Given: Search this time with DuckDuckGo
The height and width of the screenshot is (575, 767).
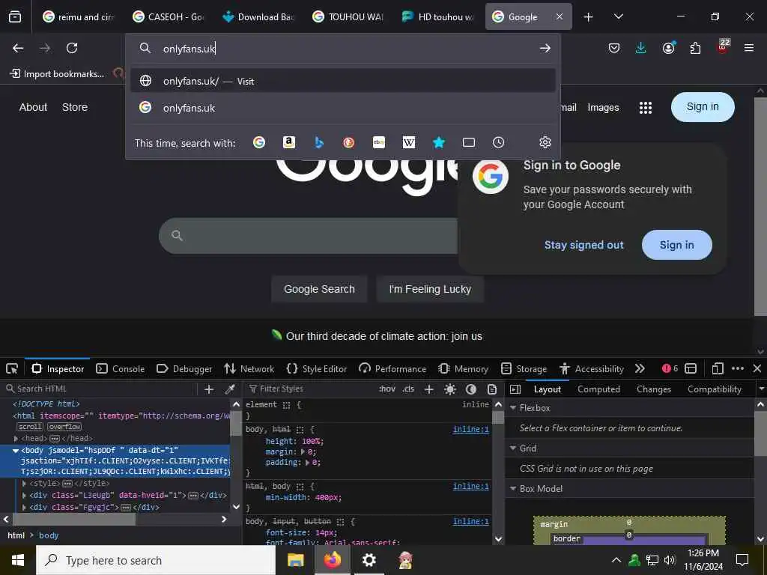Looking at the screenshot, I should (x=348, y=142).
